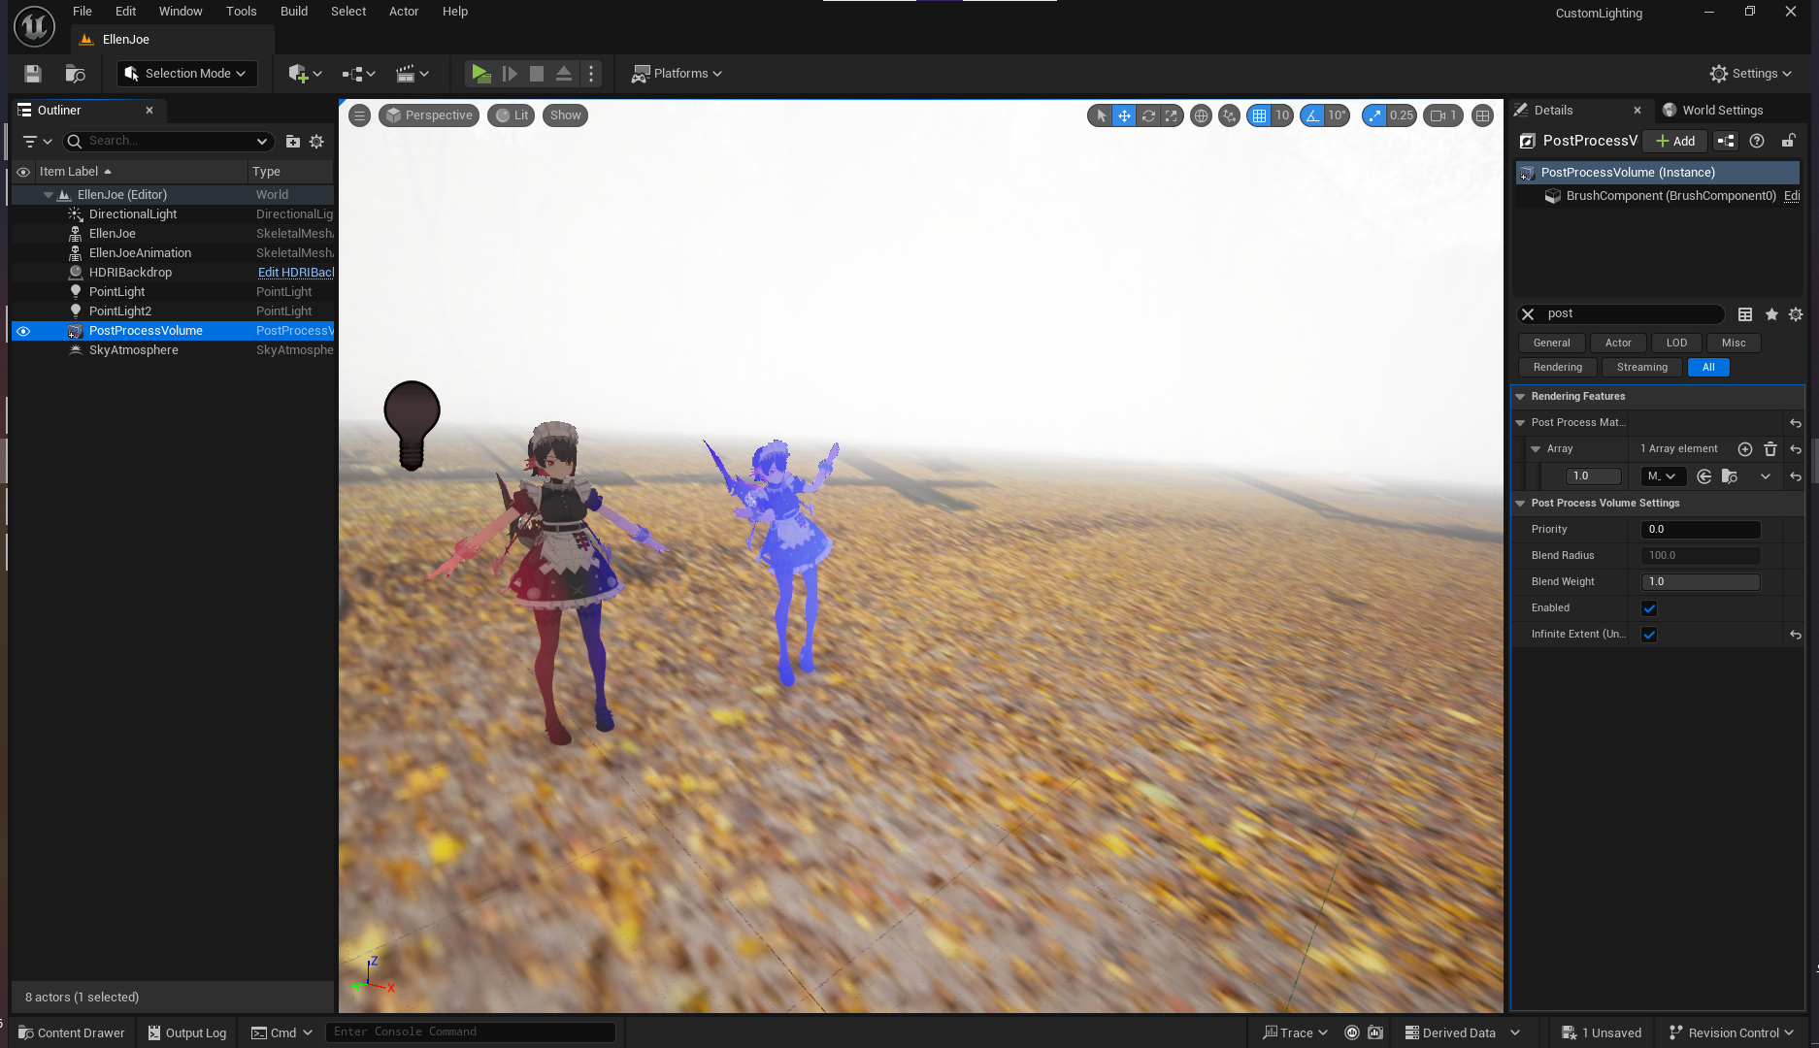Activate the Rotate tool in the viewport
The width and height of the screenshot is (1819, 1048).
pyautogui.click(x=1148, y=115)
